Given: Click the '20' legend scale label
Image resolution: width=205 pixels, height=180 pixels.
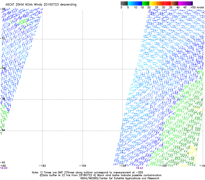Looking at the screenshot, I should [149, 7].
